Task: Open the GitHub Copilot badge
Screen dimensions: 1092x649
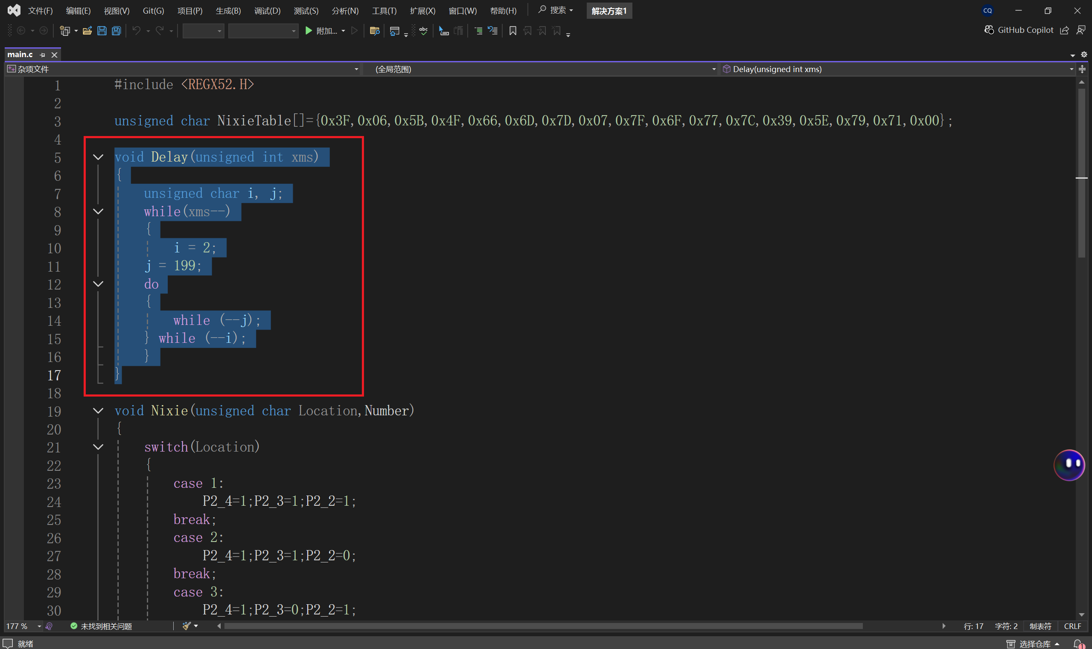Action: 1019,30
